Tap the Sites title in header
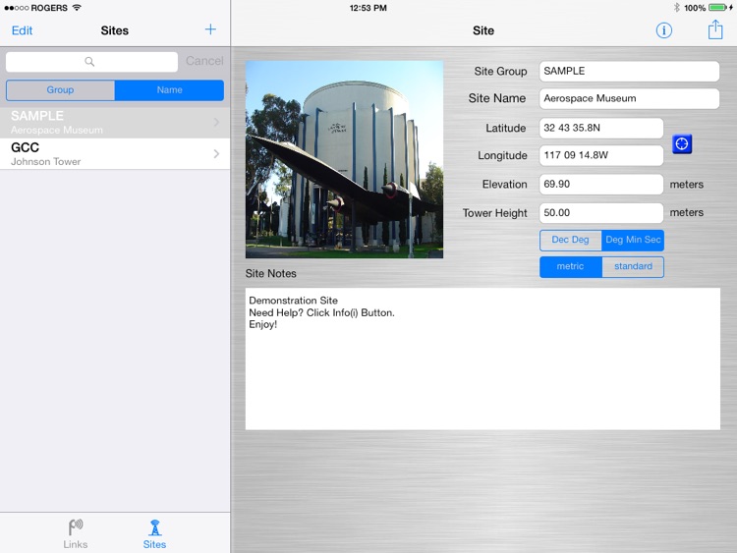Image resolution: width=737 pixels, height=553 pixels. pos(115,30)
